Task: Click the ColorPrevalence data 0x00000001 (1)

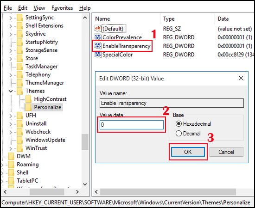Action: 235,37
